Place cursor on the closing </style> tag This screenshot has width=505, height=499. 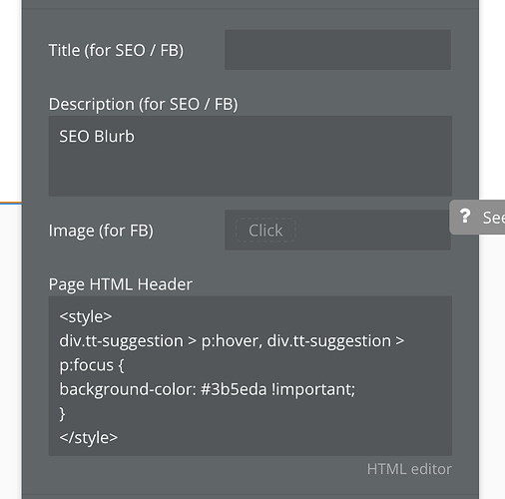(x=89, y=438)
